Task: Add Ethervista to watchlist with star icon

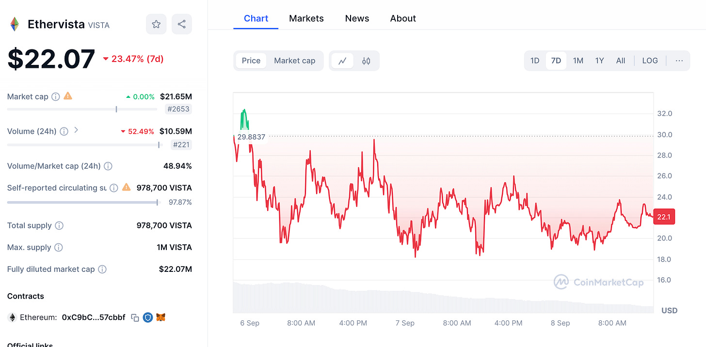Action: pyautogui.click(x=156, y=24)
